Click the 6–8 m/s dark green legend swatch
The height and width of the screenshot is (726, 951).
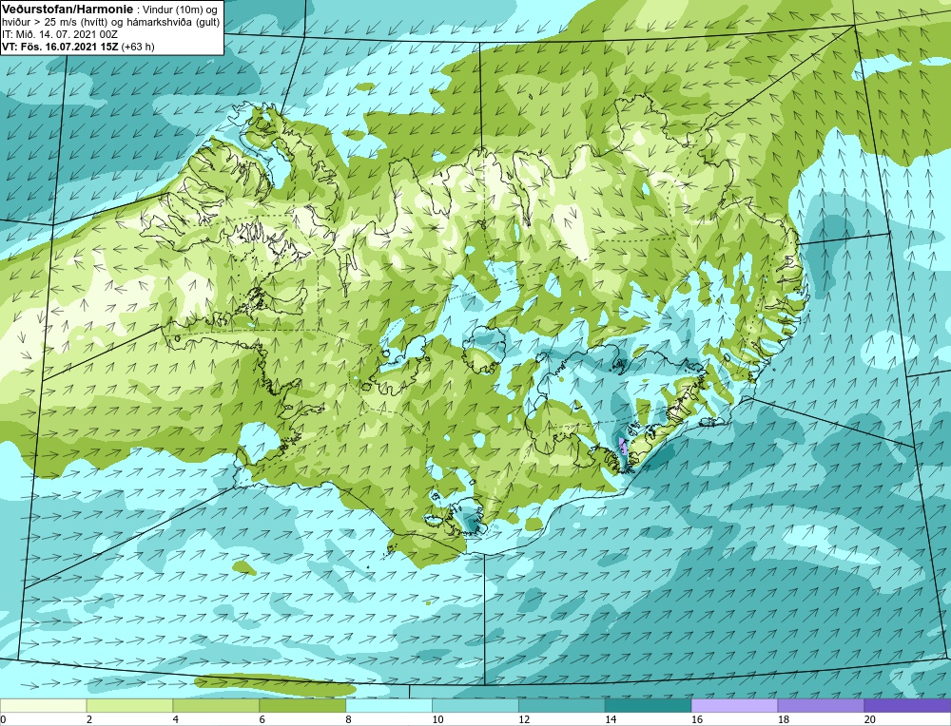[x=302, y=705]
